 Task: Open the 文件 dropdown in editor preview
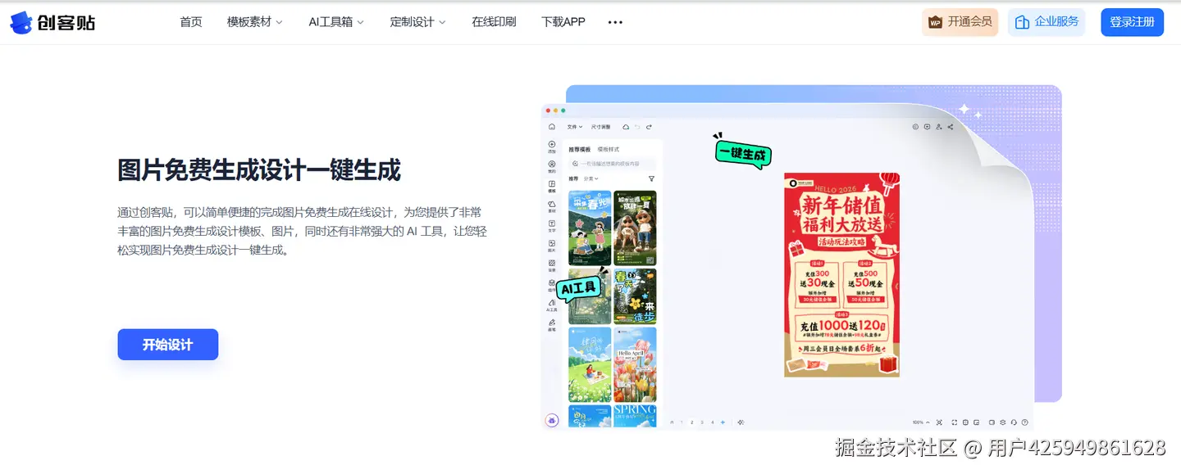tap(575, 127)
